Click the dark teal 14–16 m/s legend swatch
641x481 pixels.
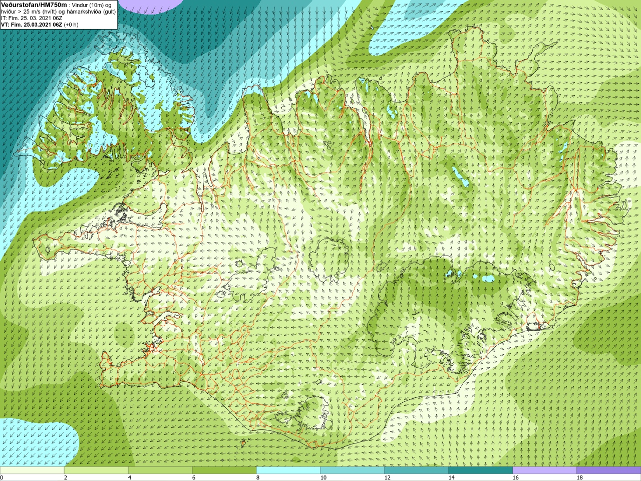481,470
